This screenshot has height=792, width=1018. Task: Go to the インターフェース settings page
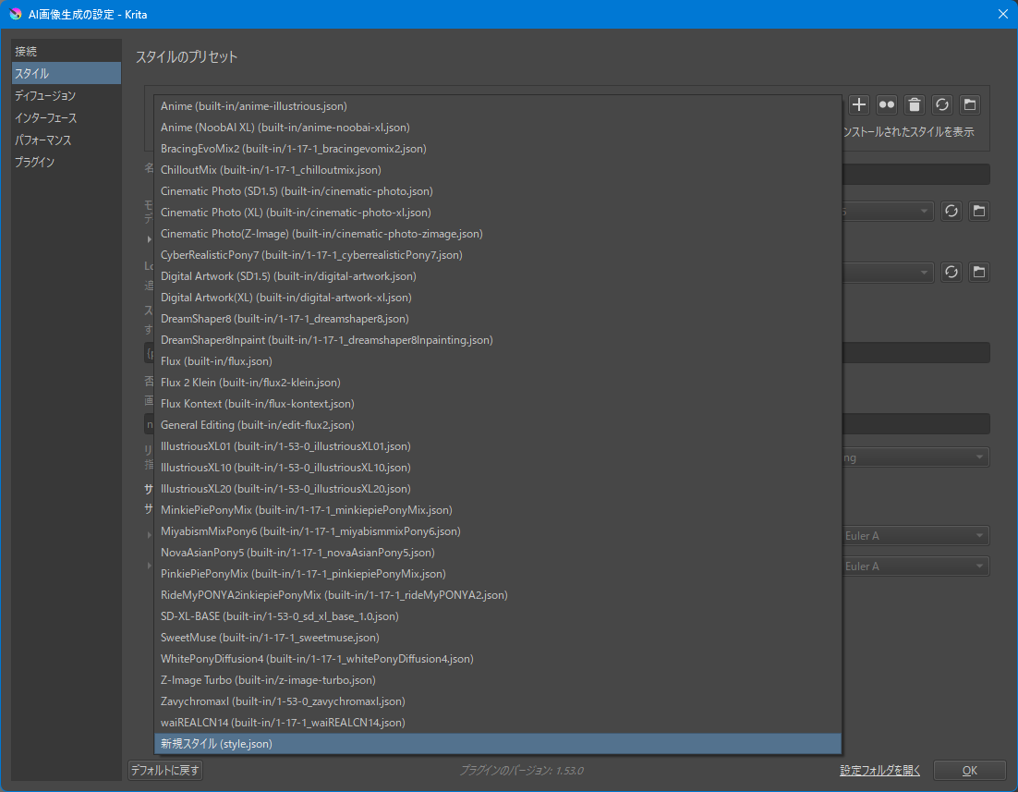[x=67, y=117]
